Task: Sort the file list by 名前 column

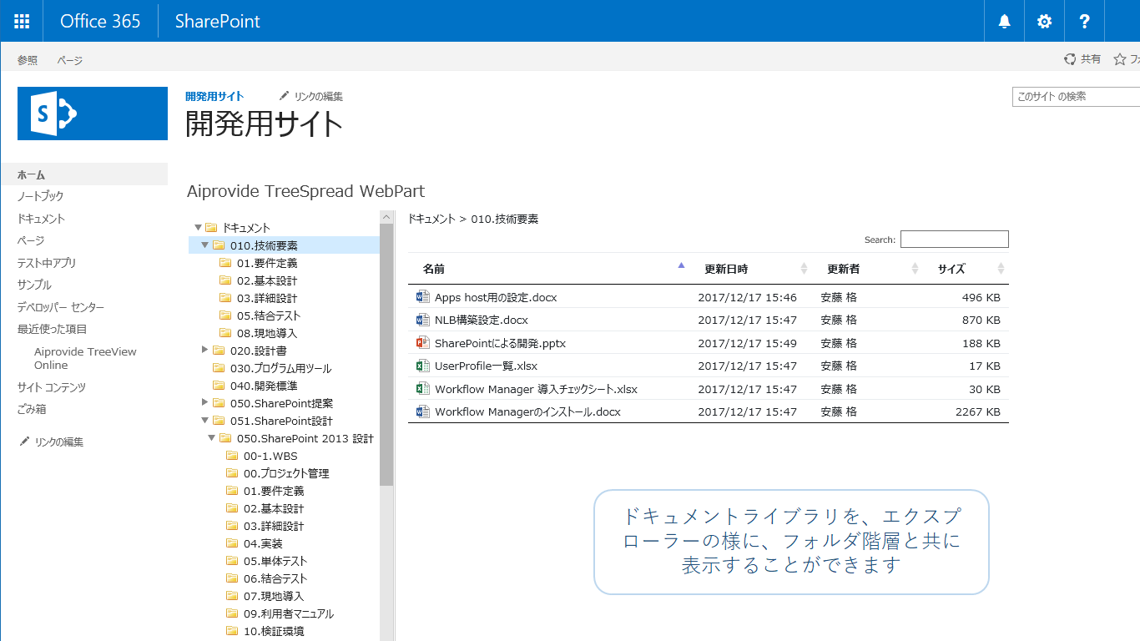Action: (x=550, y=269)
